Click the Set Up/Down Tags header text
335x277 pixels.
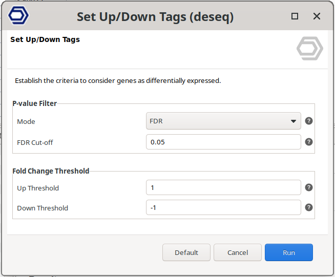45,39
